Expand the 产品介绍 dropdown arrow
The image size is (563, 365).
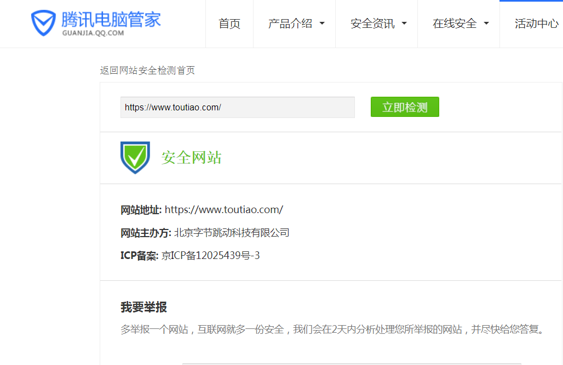(322, 23)
